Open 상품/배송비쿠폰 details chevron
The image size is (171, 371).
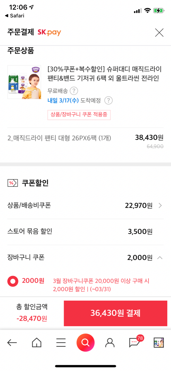[x=160, y=206]
